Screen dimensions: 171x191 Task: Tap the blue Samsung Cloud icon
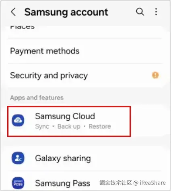18,120
